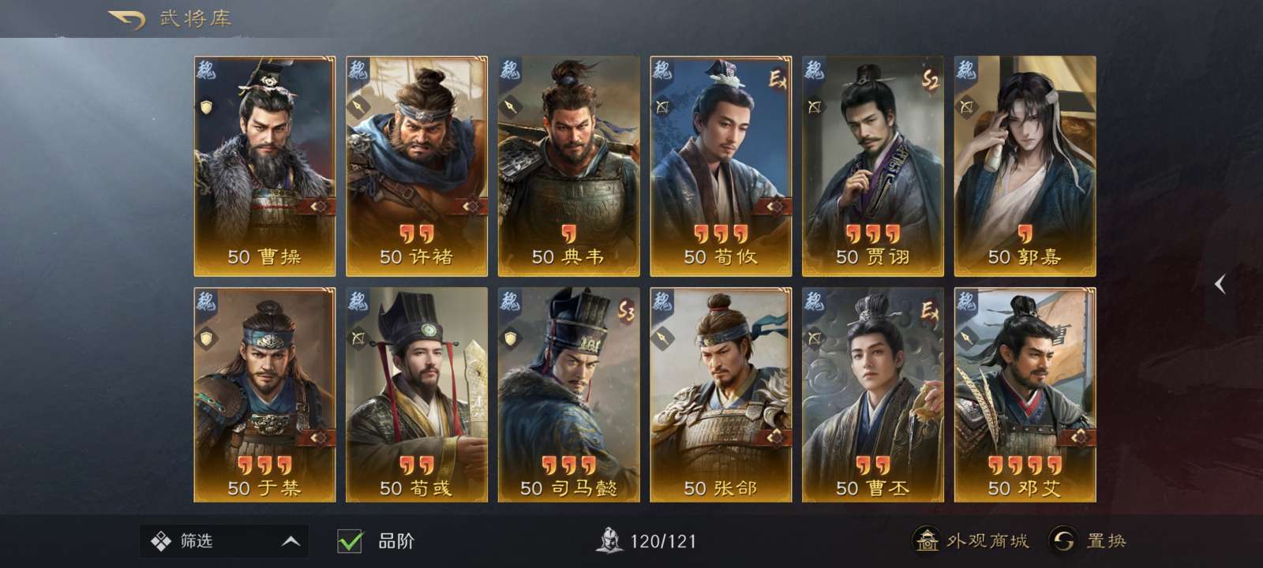This screenshot has width=1263, height=568.
Task: Click the back arrow beside 武将库
Action: tap(127, 19)
